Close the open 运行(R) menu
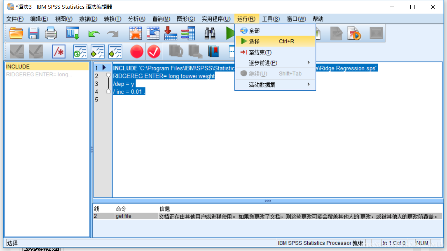Image resolution: width=447 pixels, height=251 pixels. [x=247, y=19]
